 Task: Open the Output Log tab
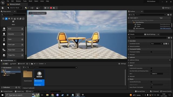coord(19,91)
